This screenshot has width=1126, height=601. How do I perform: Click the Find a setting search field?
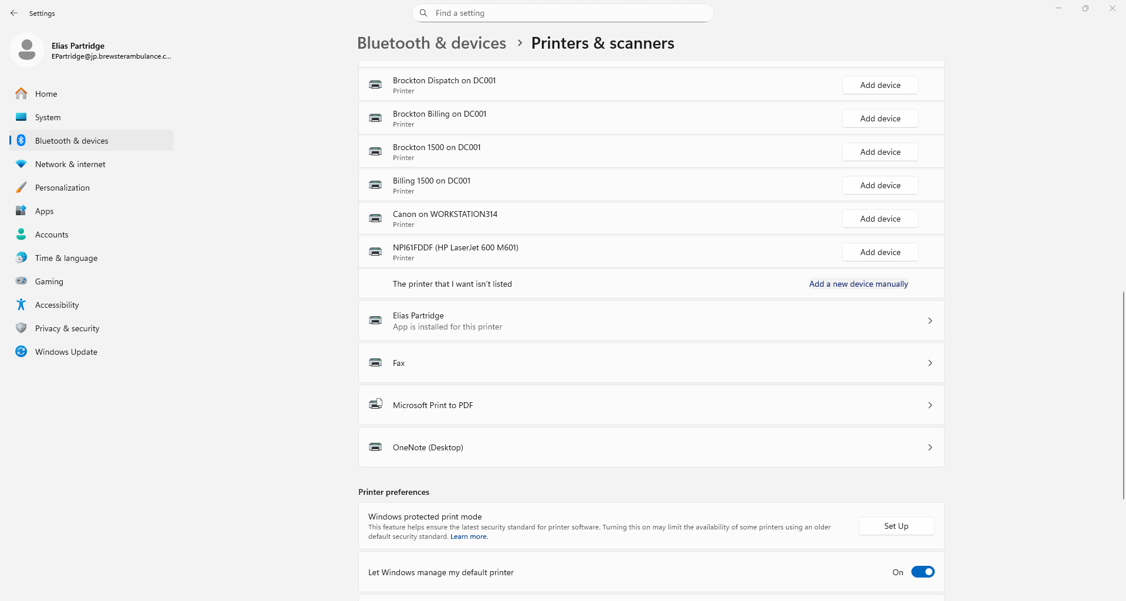pos(563,13)
